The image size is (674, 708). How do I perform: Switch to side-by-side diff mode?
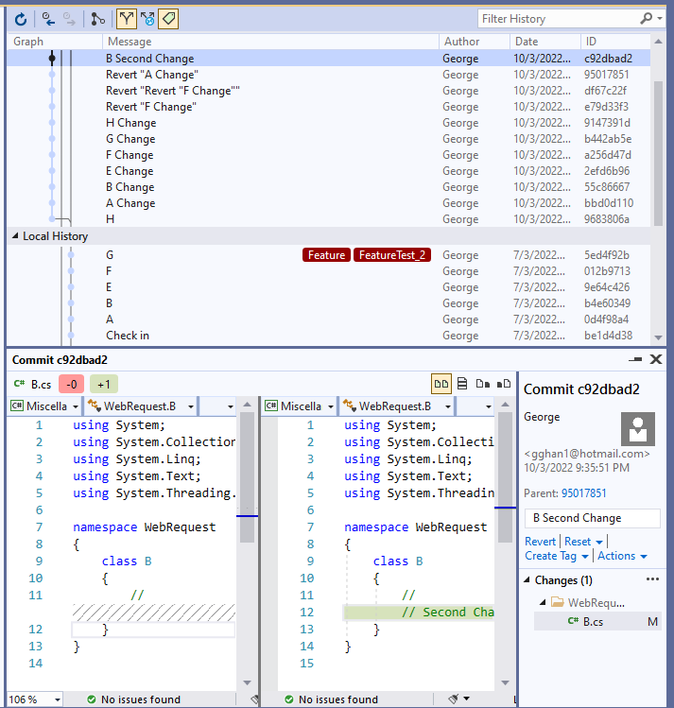[441, 384]
